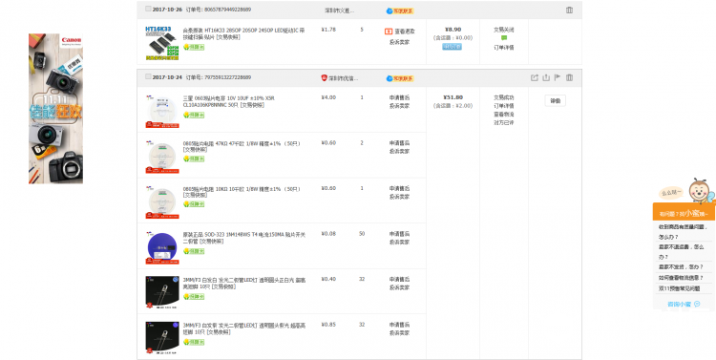Open the 0603 10V 10UF capacitor title link

point(229,101)
